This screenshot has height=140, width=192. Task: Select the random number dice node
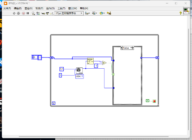[x=79, y=71]
